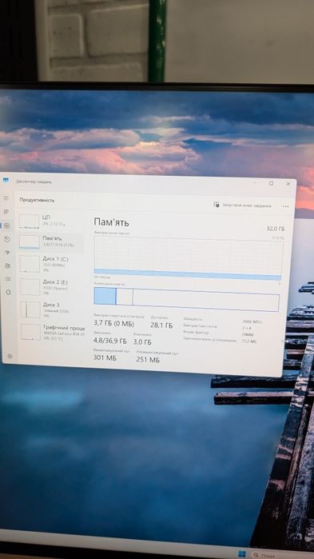
Task: Click the '3,7 ГБ (0 МБ)' in-use value
Action: 113,324
